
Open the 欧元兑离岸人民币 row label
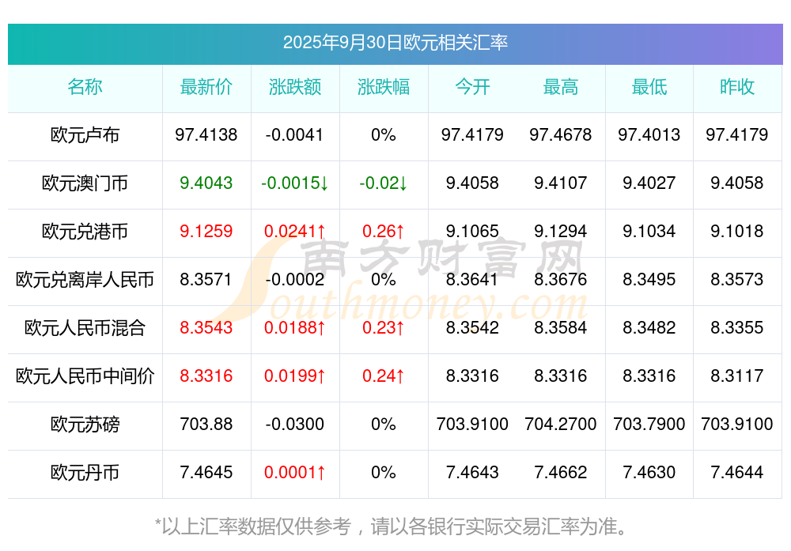(x=85, y=280)
